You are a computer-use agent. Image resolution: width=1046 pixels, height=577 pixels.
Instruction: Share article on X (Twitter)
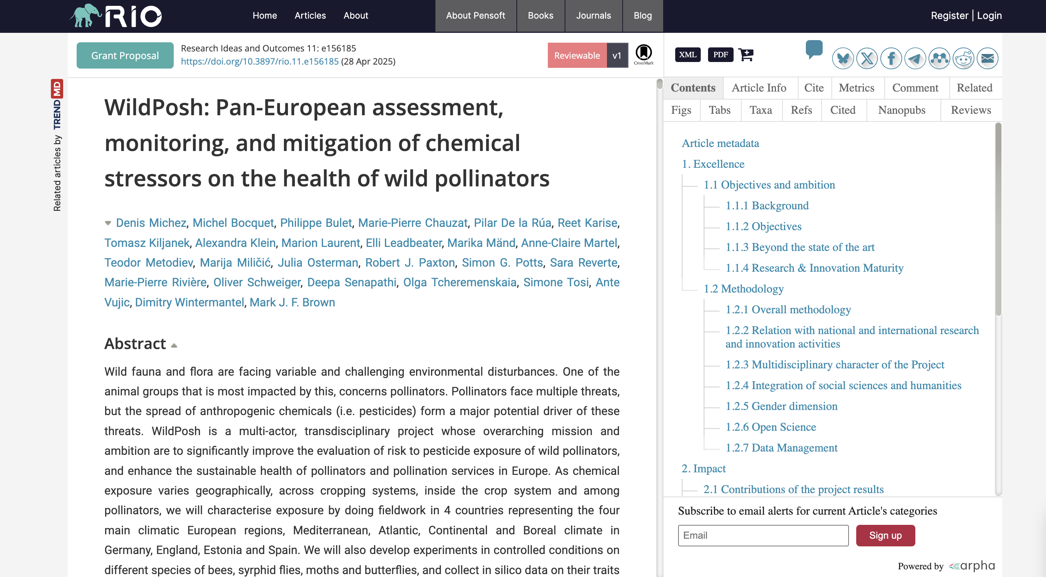point(867,59)
